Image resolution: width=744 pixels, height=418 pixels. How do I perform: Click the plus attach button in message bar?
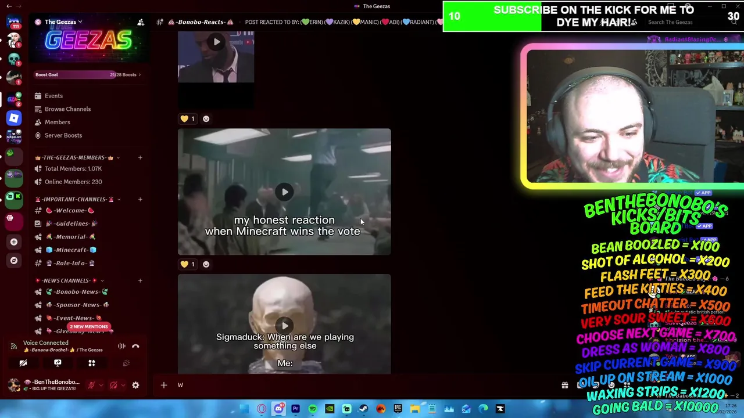click(x=164, y=385)
